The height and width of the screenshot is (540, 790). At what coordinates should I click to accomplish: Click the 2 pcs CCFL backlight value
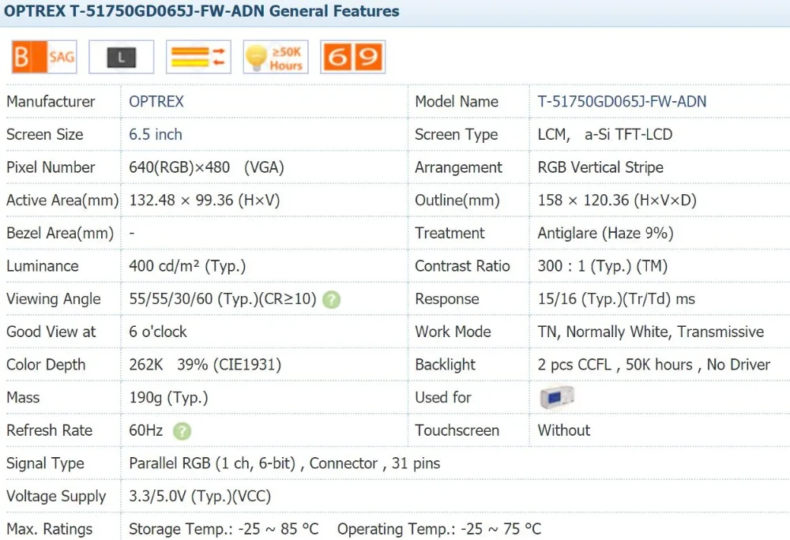tap(654, 365)
